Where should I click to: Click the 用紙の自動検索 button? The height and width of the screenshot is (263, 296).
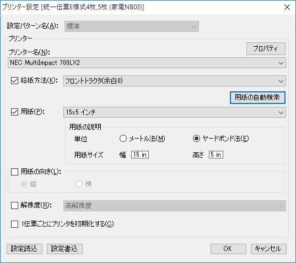coord(257,97)
